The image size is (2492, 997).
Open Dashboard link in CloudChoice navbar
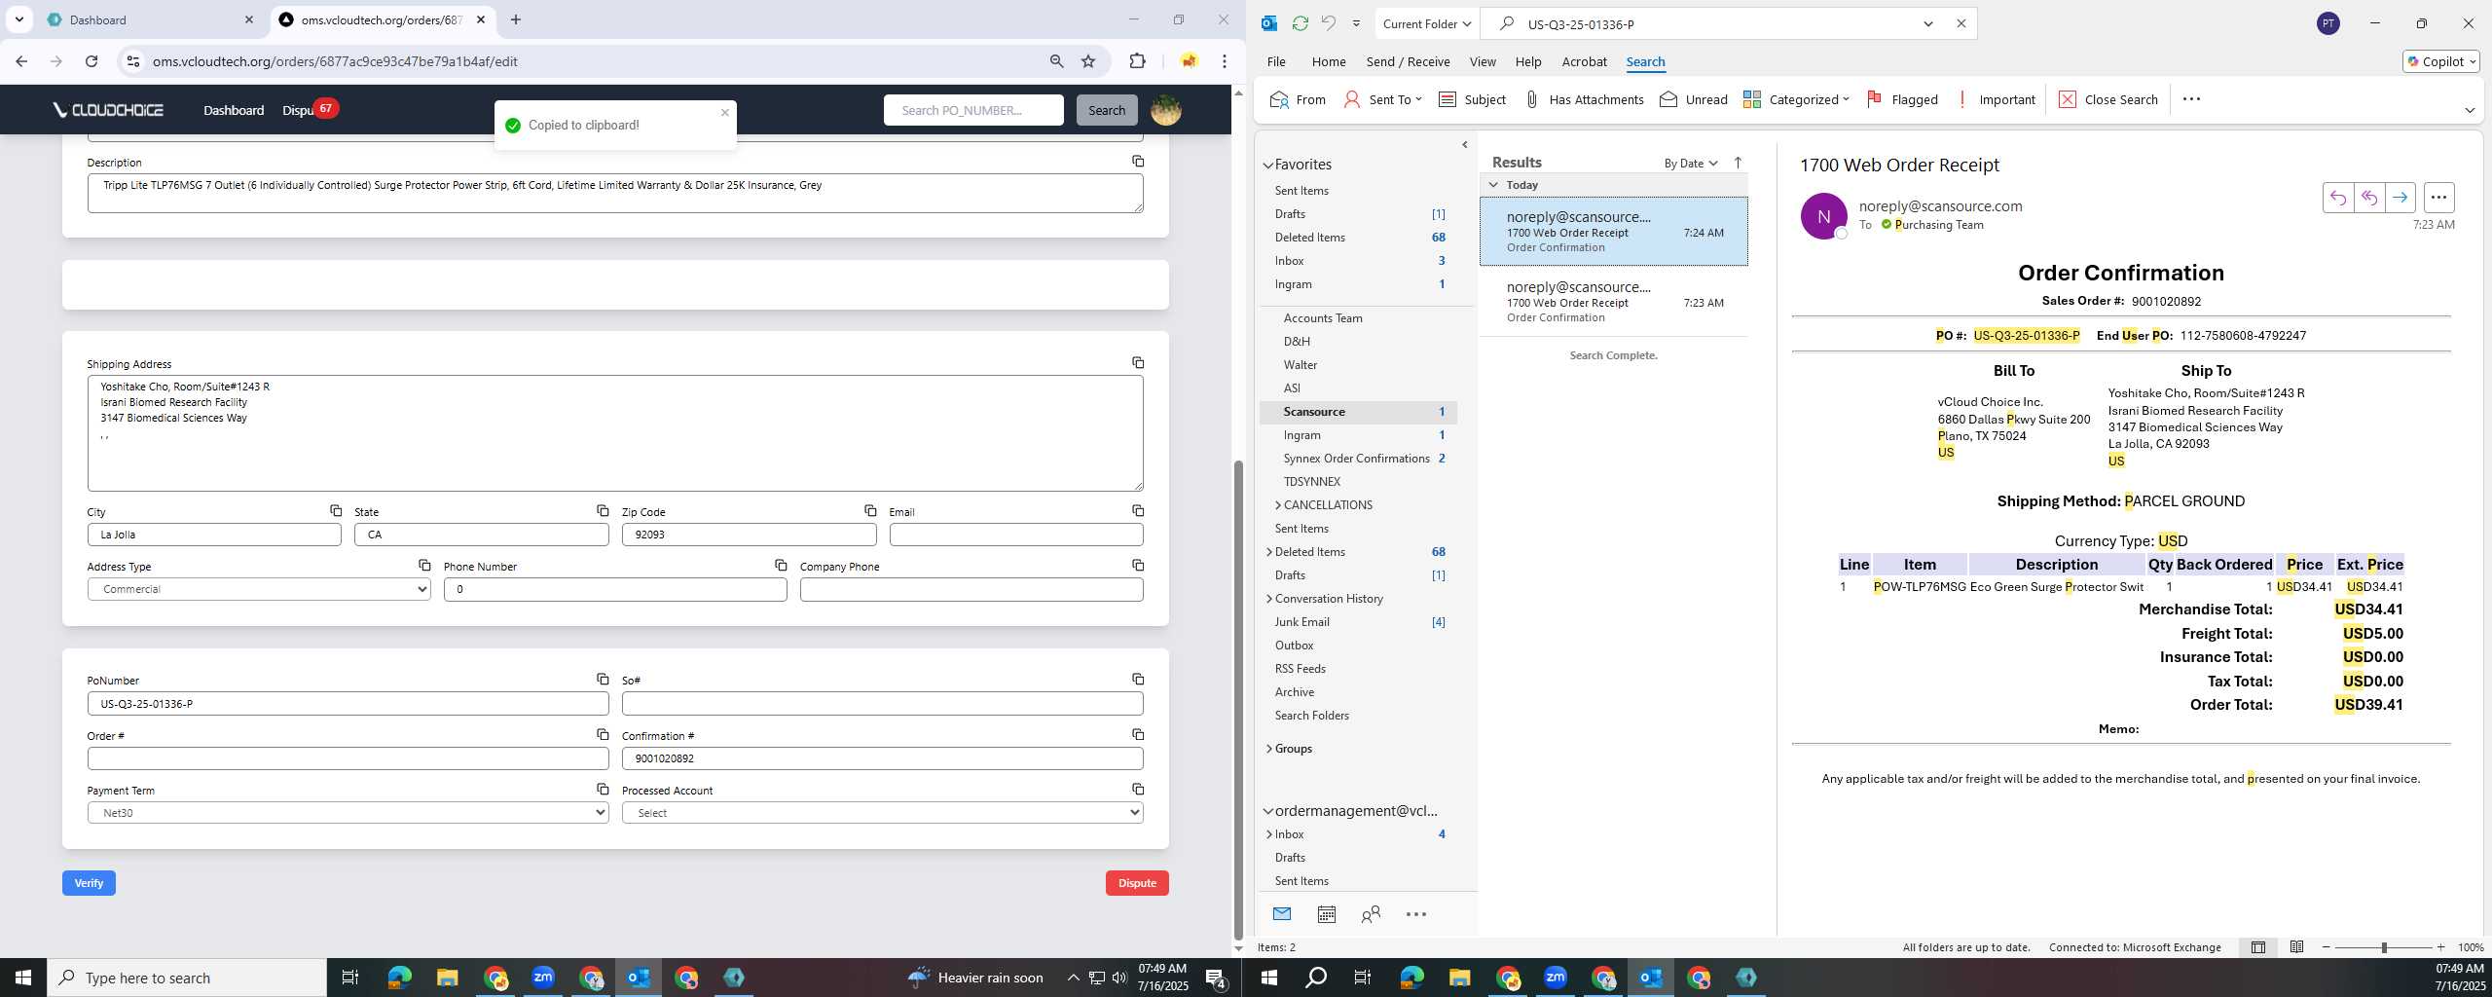[234, 110]
